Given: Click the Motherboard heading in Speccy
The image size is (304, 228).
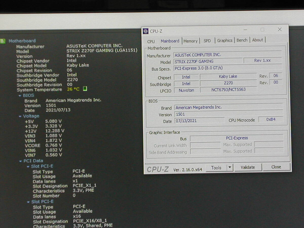Looking at the screenshot, I should click(x=22, y=41).
